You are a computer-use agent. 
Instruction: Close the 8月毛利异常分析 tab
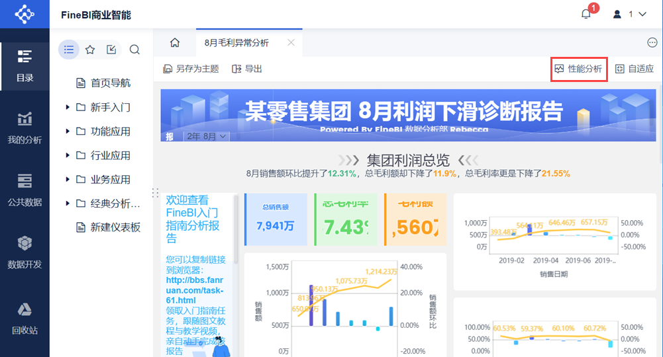(x=291, y=42)
